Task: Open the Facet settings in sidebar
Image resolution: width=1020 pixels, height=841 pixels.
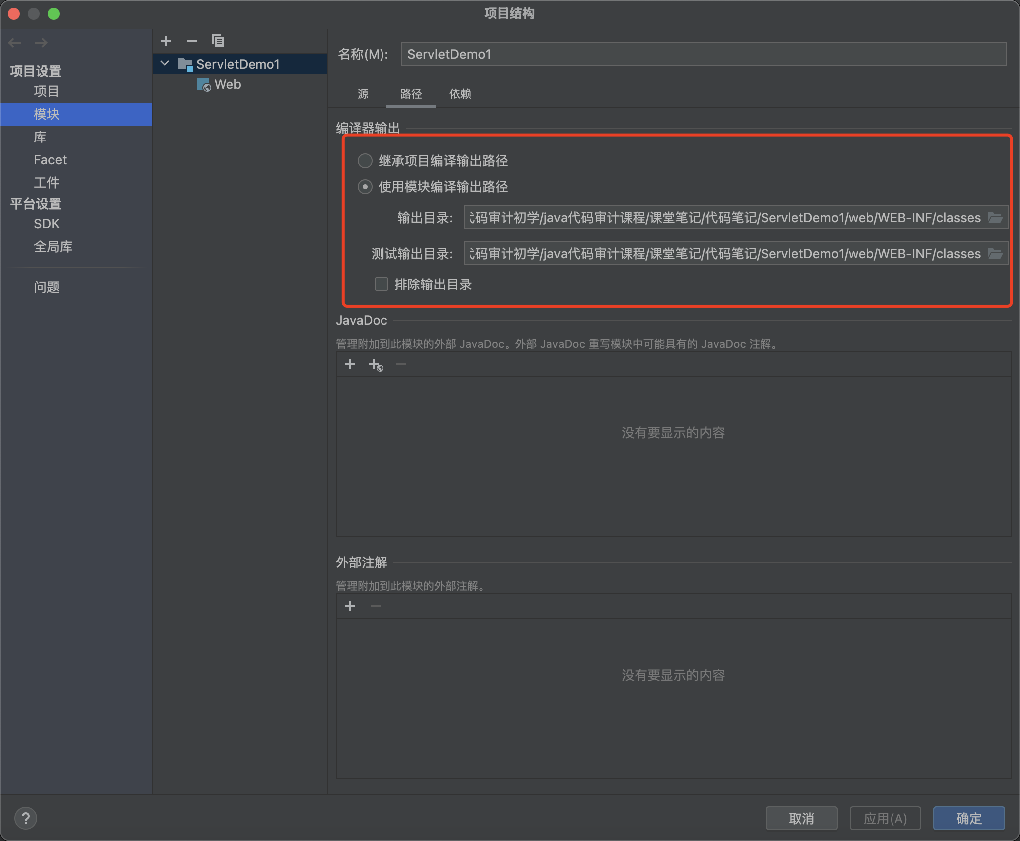Action: [x=50, y=160]
